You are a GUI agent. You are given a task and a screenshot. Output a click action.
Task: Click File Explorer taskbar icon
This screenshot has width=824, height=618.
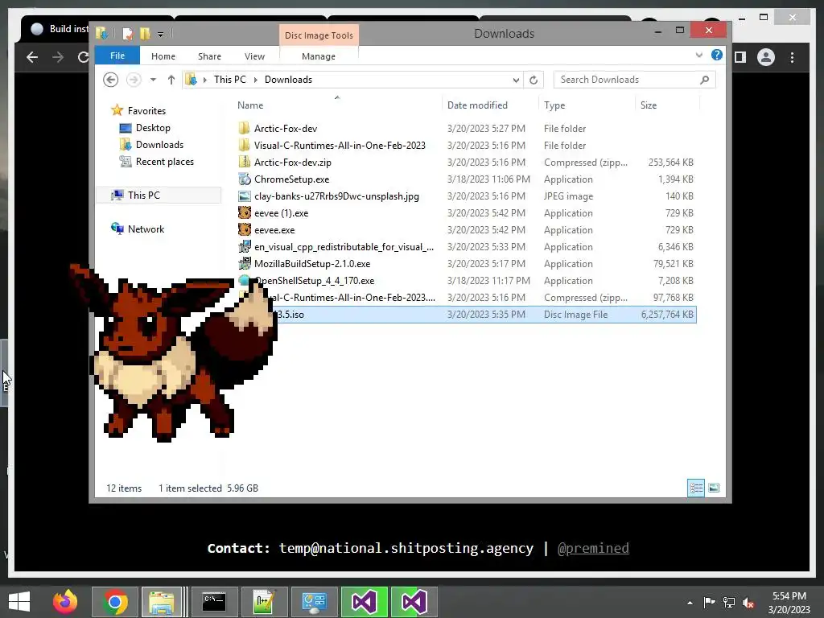(161, 602)
